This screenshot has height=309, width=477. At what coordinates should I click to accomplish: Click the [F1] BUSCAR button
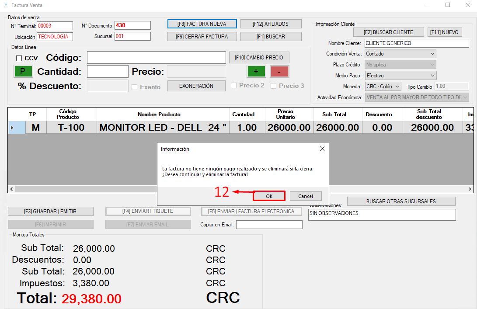coord(271,37)
